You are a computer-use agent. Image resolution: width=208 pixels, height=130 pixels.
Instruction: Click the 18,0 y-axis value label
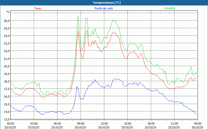[x=6, y=81]
